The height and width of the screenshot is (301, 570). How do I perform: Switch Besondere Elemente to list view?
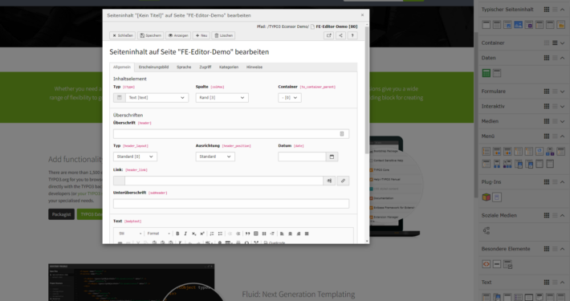click(555, 249)
